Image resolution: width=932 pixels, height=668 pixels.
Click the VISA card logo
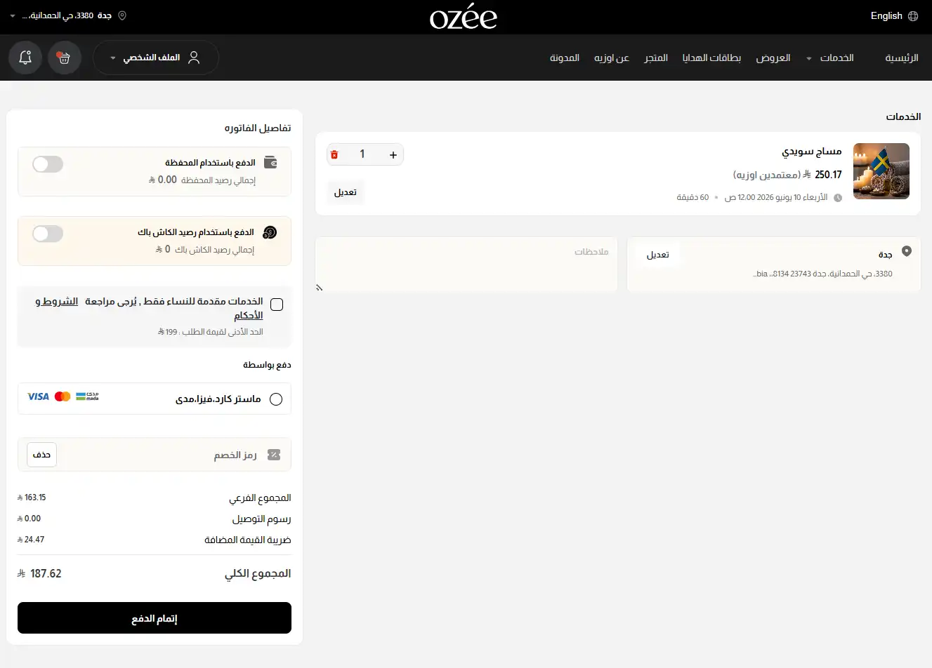point(38,396)
